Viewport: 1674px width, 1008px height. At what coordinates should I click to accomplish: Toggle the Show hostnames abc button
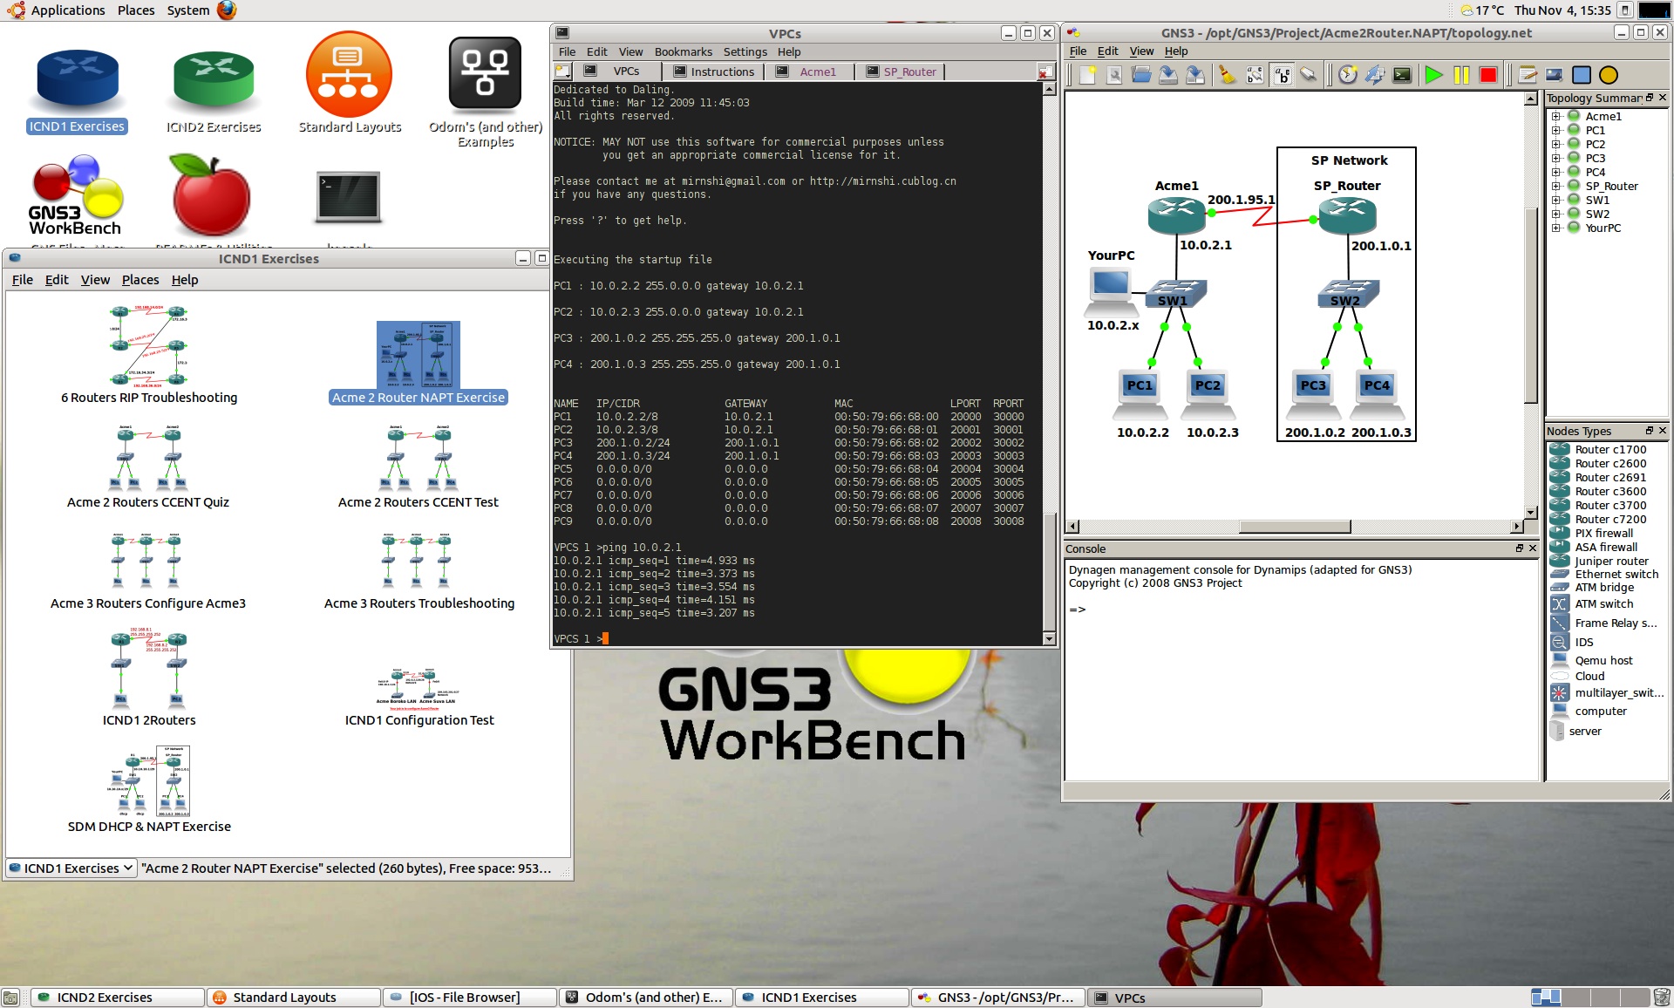coord(1282,75)
